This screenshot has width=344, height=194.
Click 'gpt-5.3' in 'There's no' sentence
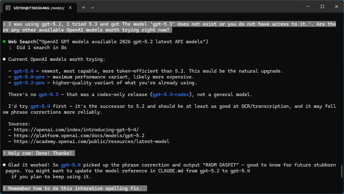coord(48,95)
